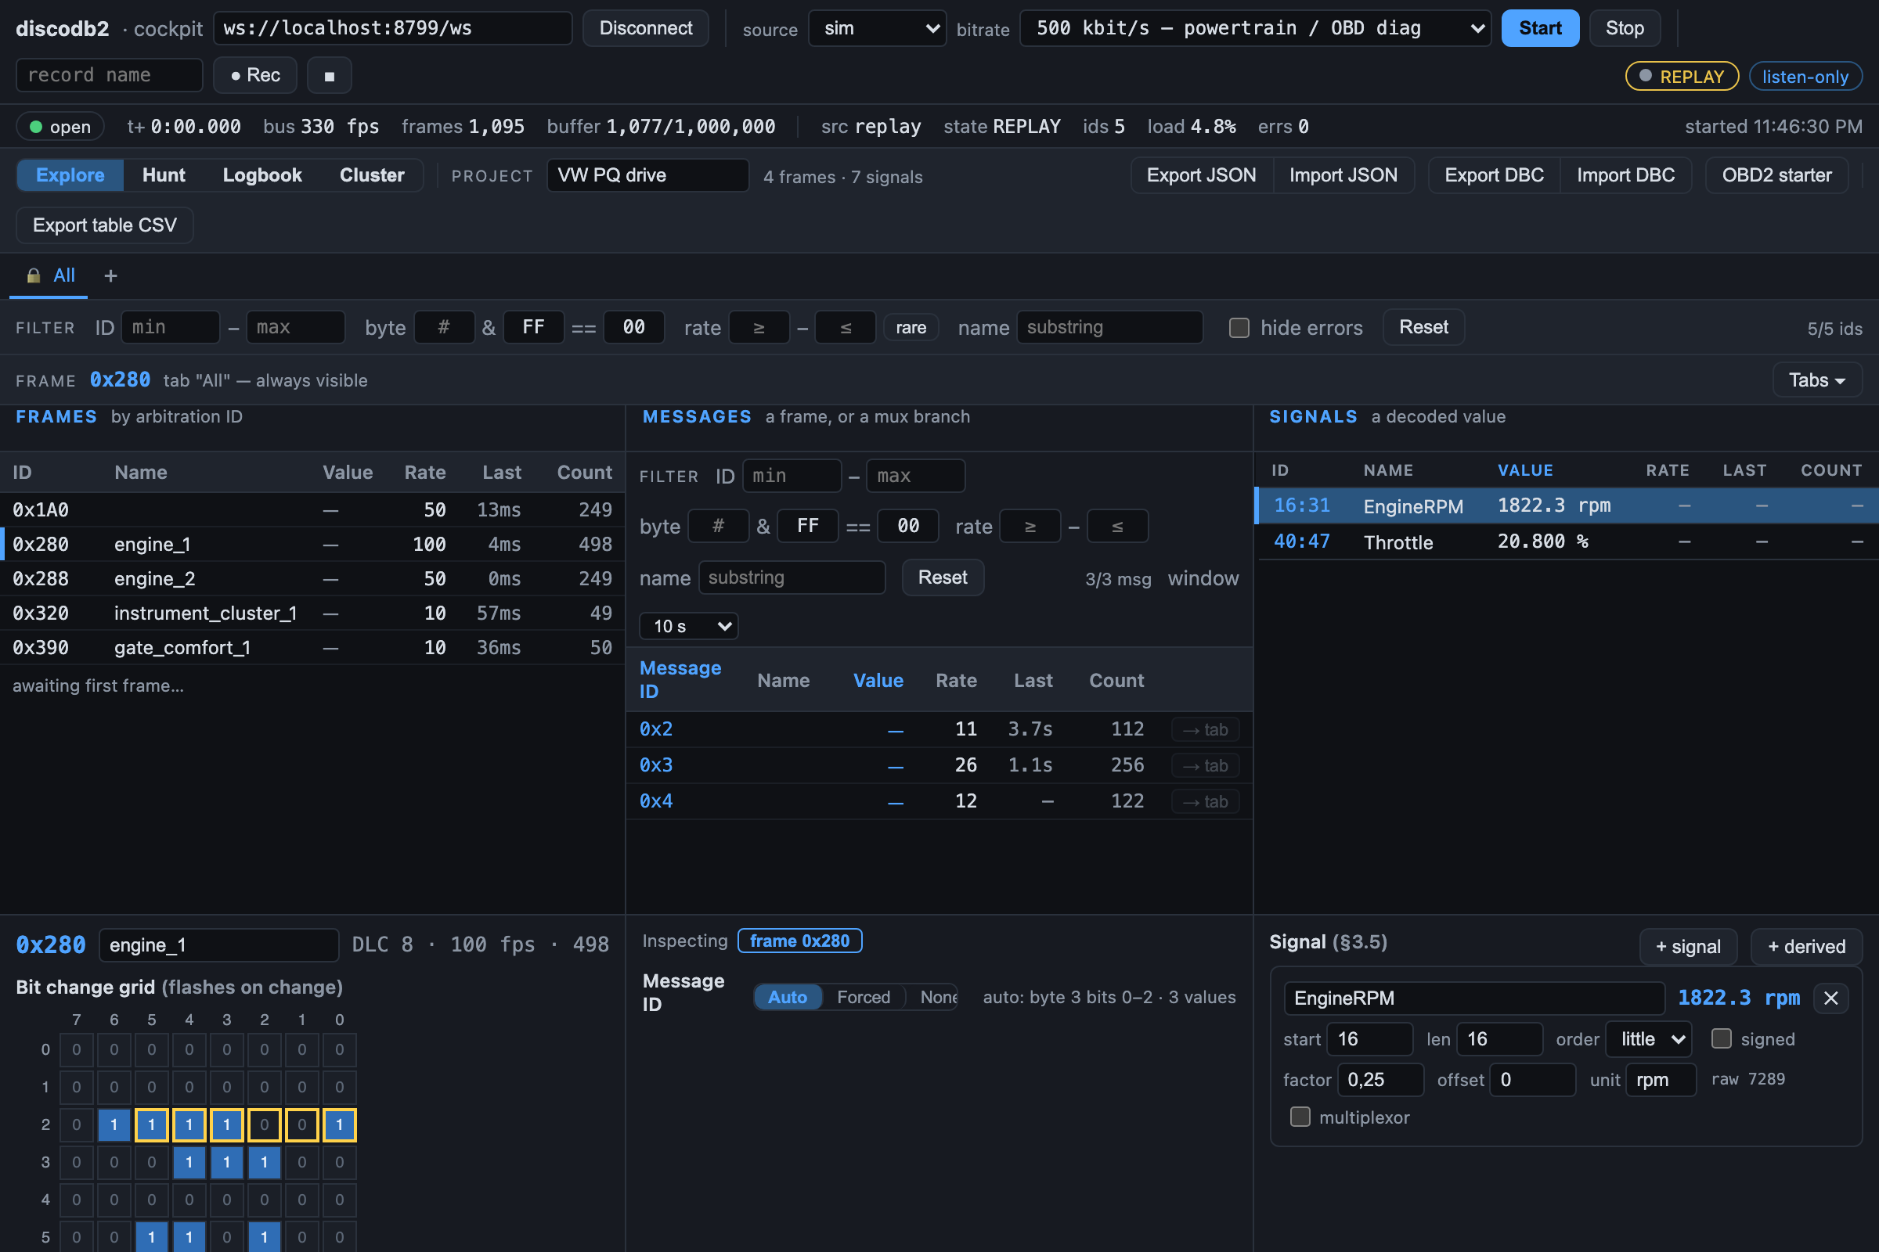Open the Logbook tab
The height and width of the screenshot is (1252, 1879).
[262, 175]
